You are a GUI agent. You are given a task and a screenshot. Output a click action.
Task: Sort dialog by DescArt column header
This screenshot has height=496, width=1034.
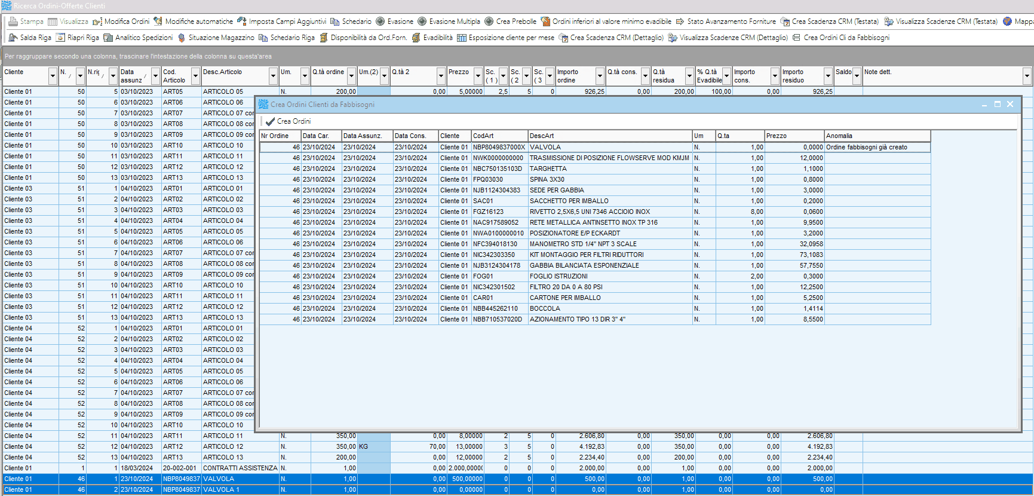(610, 136)
